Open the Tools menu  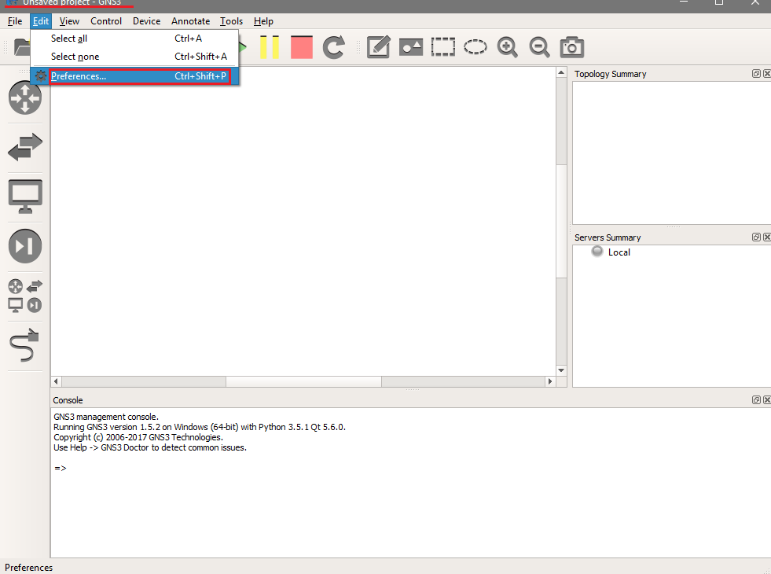click(231, 21)
